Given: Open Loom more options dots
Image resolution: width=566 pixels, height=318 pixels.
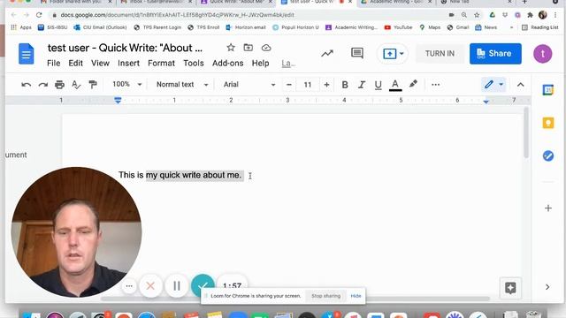Looking at the screenshot, I should pos(129,286).
